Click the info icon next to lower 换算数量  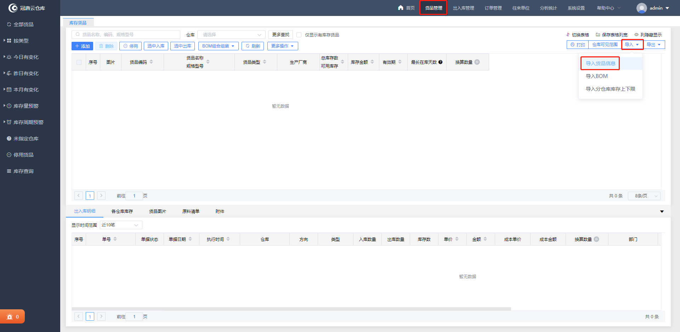[596, 239]
